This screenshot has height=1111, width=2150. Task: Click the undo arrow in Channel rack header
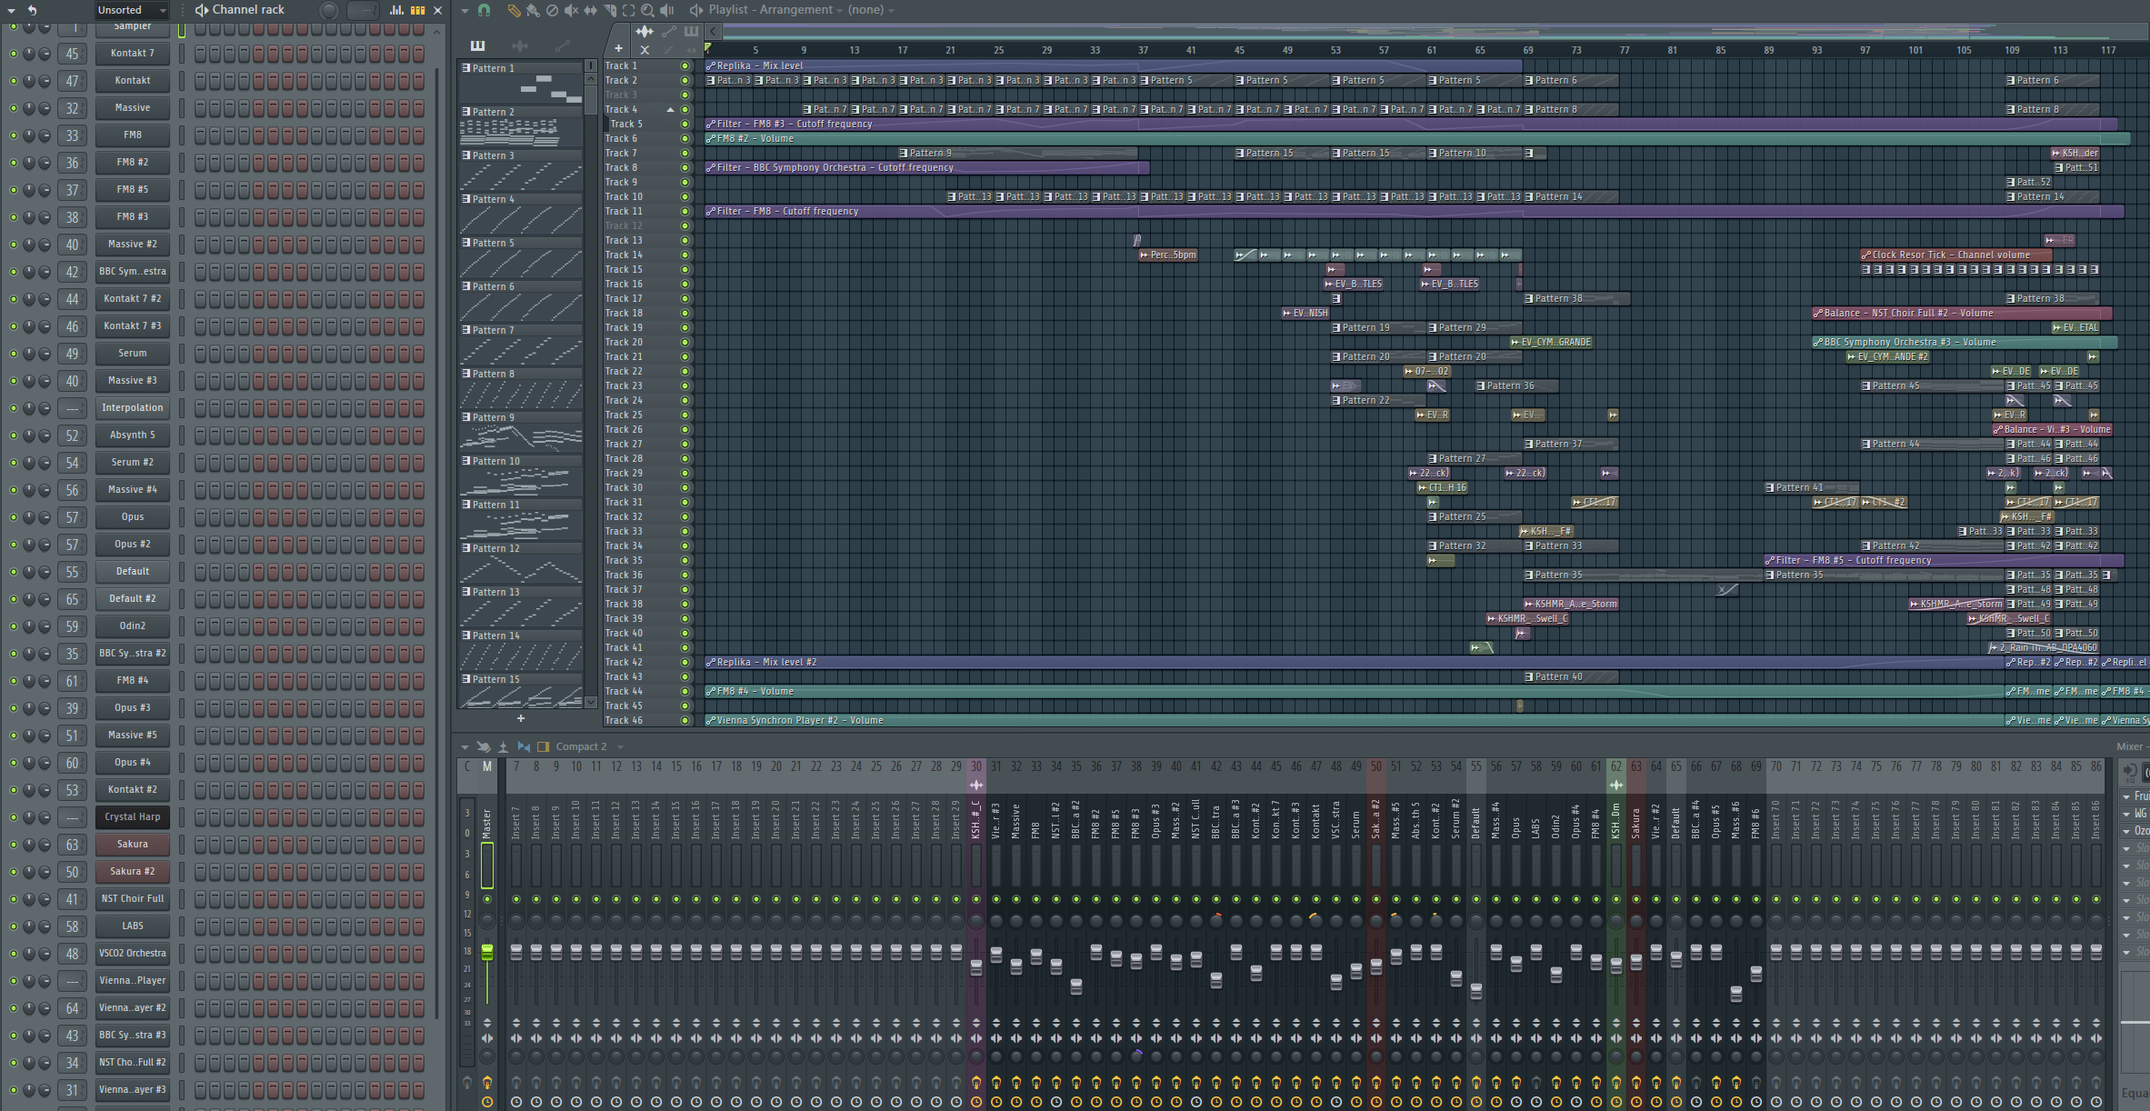(x=32, y=10)
